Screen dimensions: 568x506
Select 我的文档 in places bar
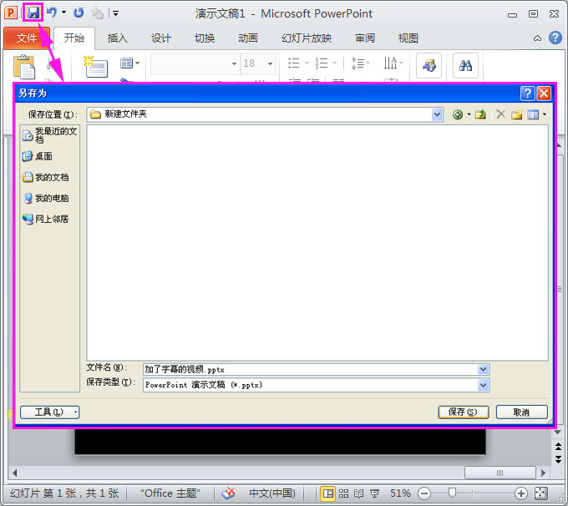coord(45,177)
